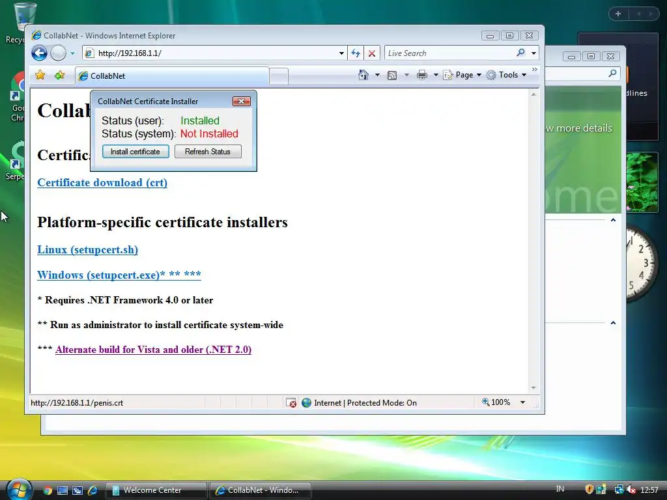Expand the Print options dropdown arrow

pos(436,75)
